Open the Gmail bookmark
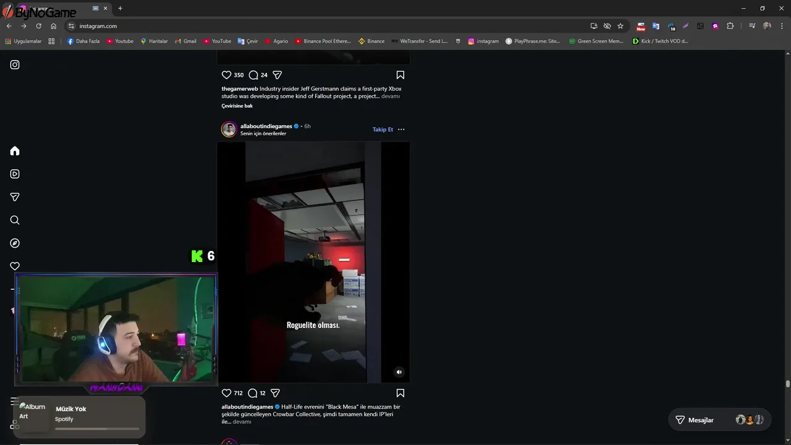 click(x=185, y=41)
